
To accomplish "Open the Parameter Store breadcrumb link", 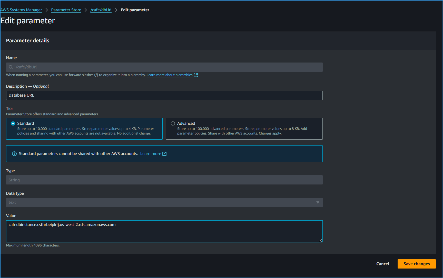I will tap(66, 10).
